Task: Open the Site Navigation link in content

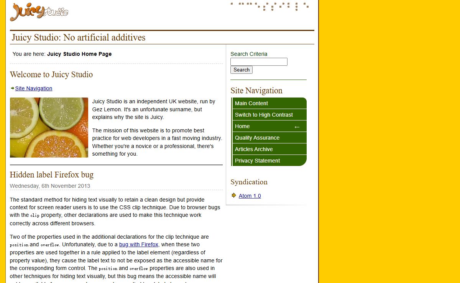Action: [34, 88]
